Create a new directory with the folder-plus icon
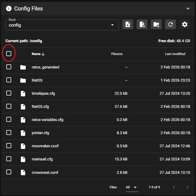 click(156, 24)
